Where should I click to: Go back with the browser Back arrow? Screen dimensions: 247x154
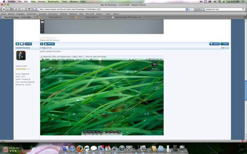coord(3,9)
